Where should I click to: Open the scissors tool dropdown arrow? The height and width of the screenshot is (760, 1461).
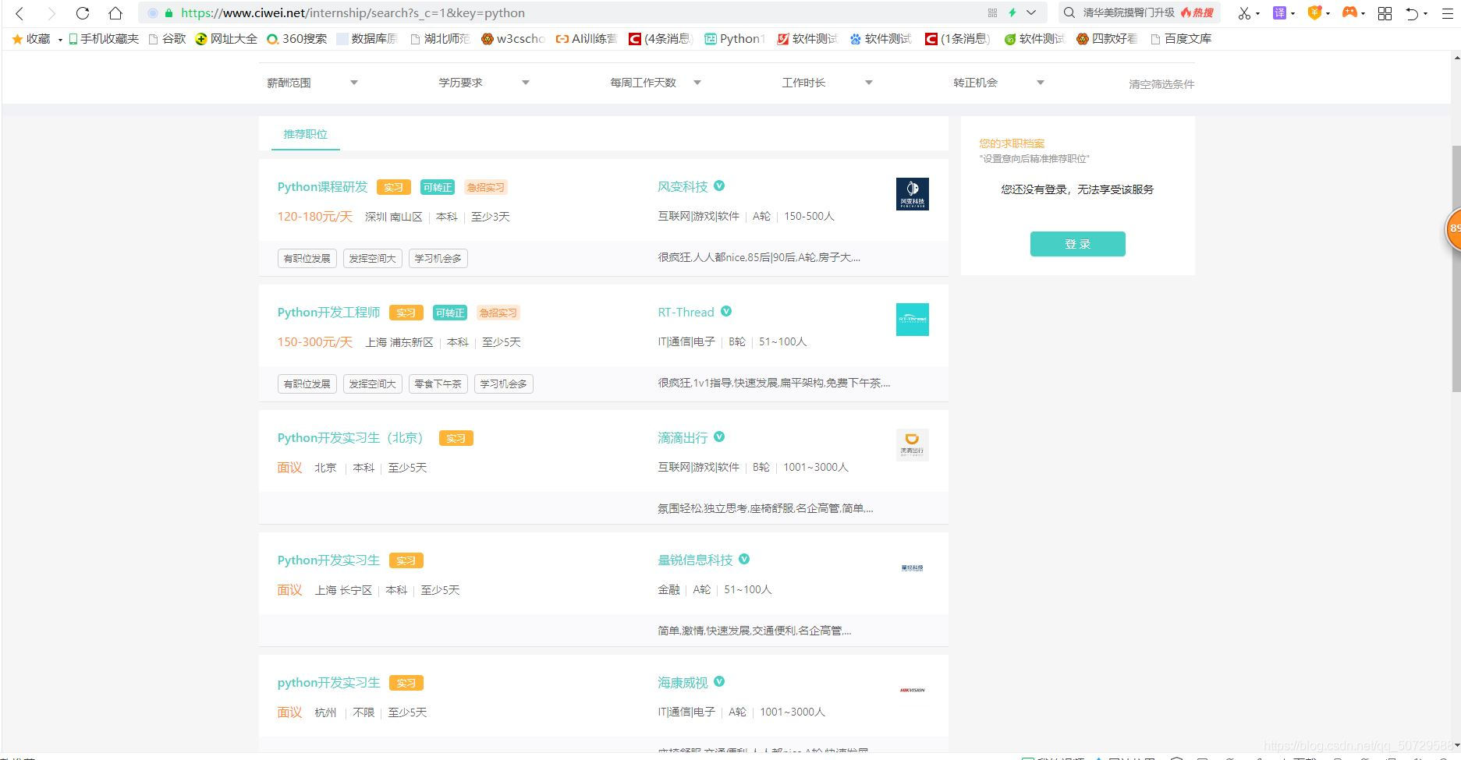click(1257, 14)
